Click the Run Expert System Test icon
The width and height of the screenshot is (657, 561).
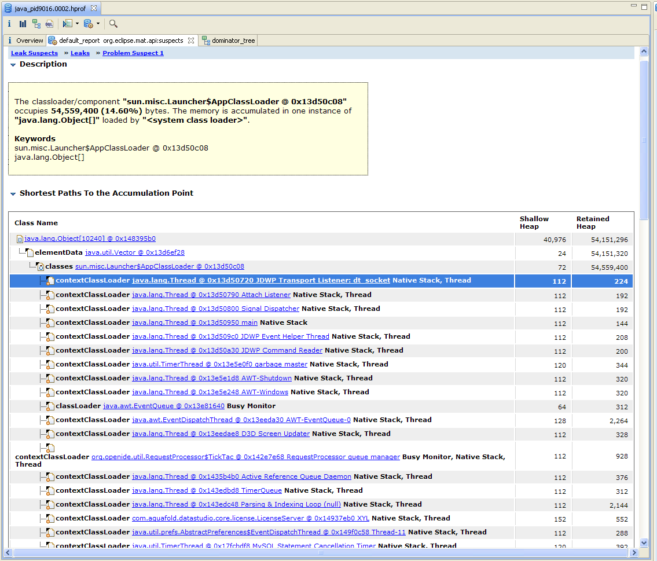pos(68,24)
